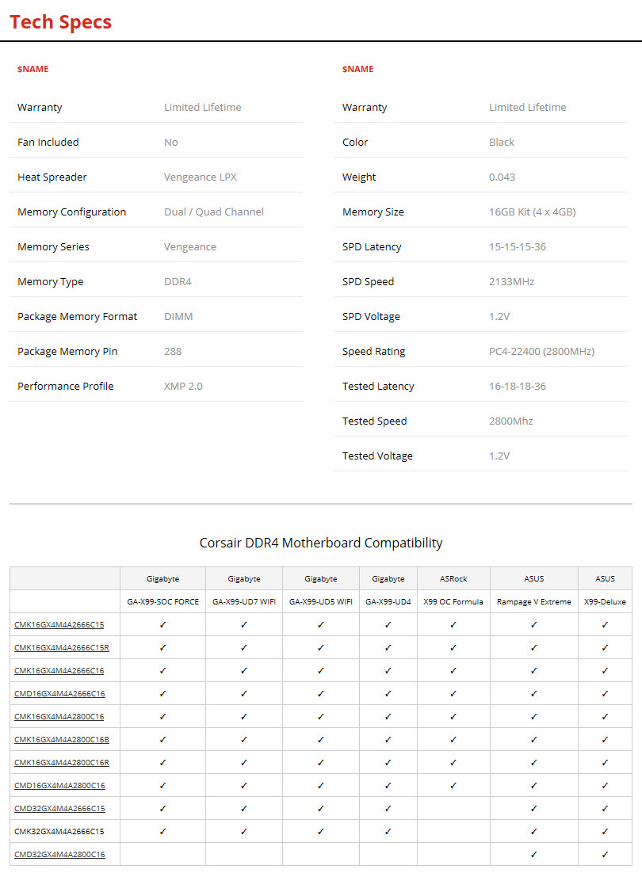Click the Tech Specs heading
The image size is (642, 877).
click(x=60, y=21)
